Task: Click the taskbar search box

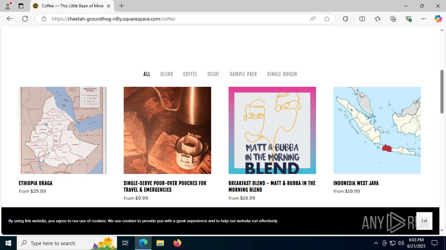Action: pyautogui.click(x=67, y=243)
